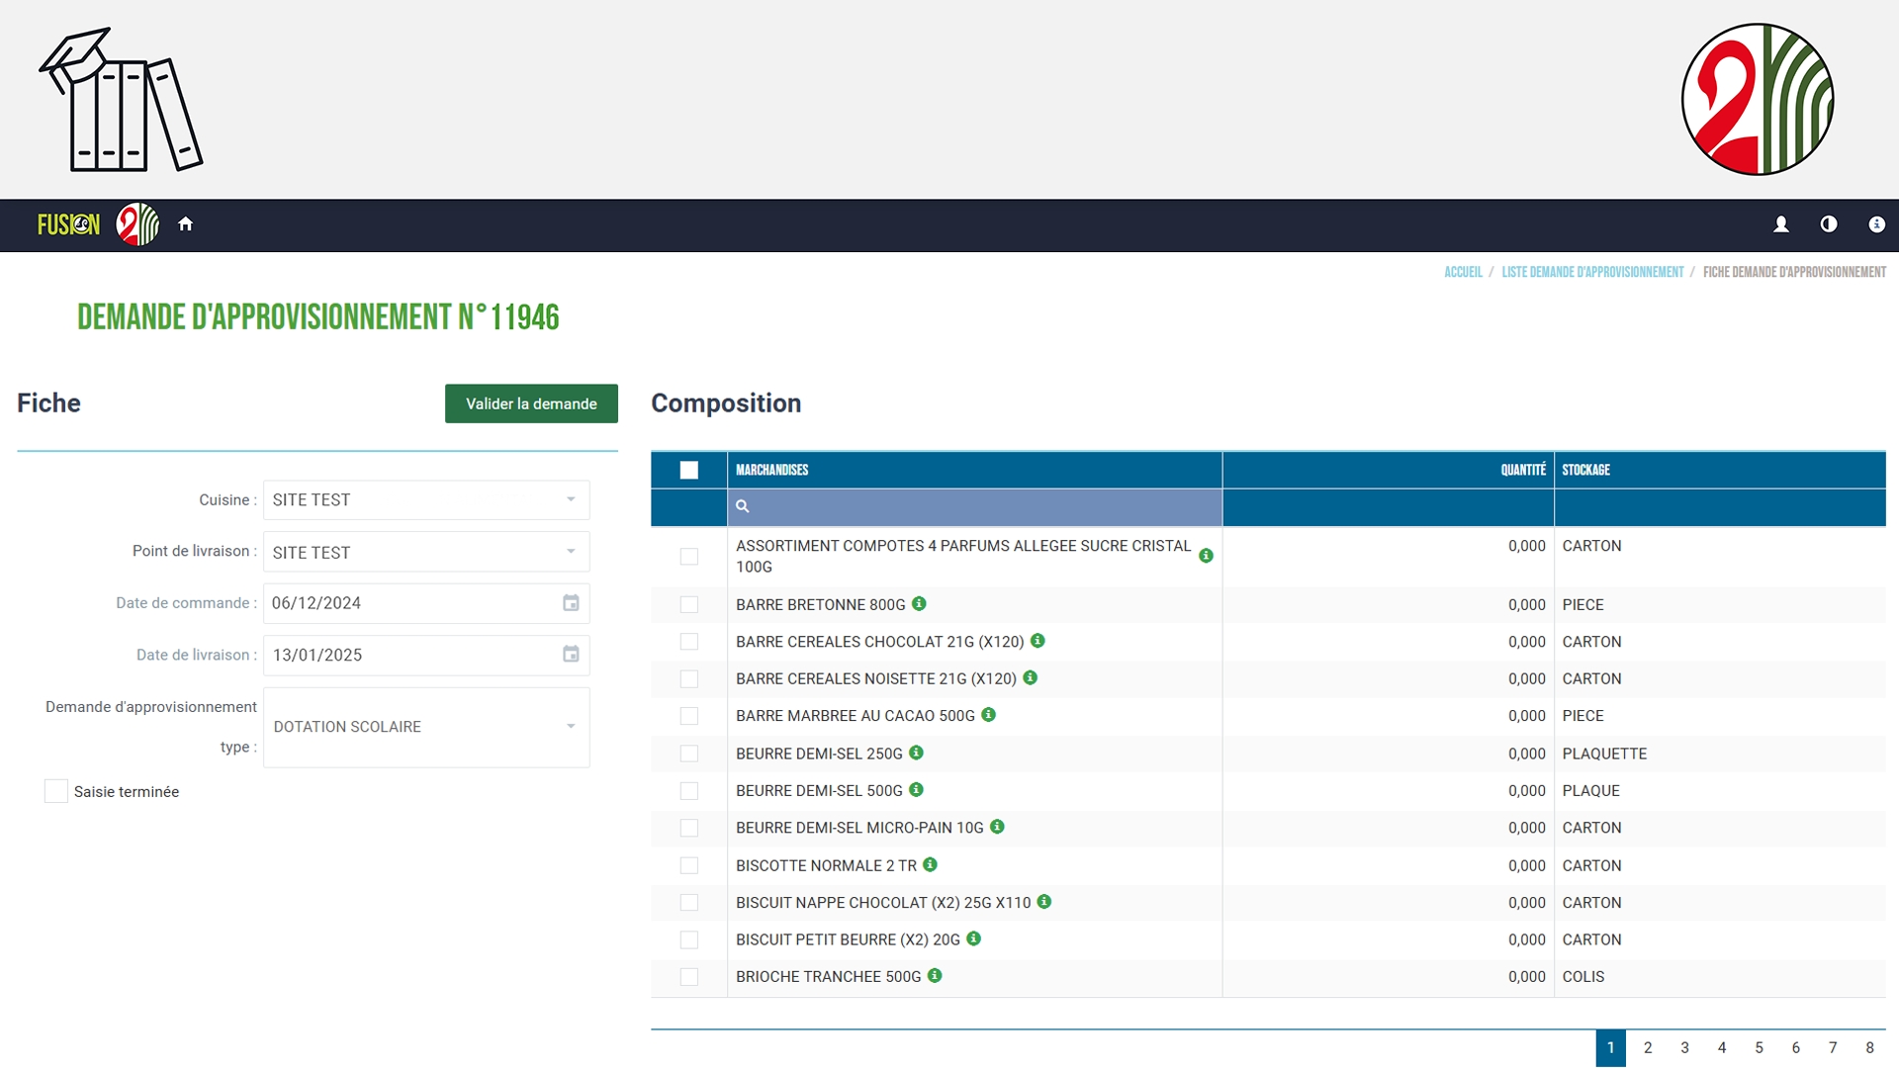Select the BISCOTTE NORMALE 2 TR row checkbox
Viewport: 1899px width, 1068px height.
pos(689,865)
